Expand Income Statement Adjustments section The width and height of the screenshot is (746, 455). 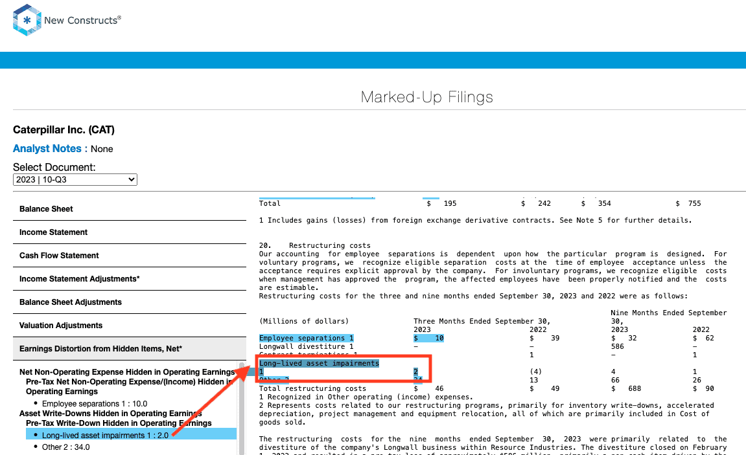coord(130,279)
